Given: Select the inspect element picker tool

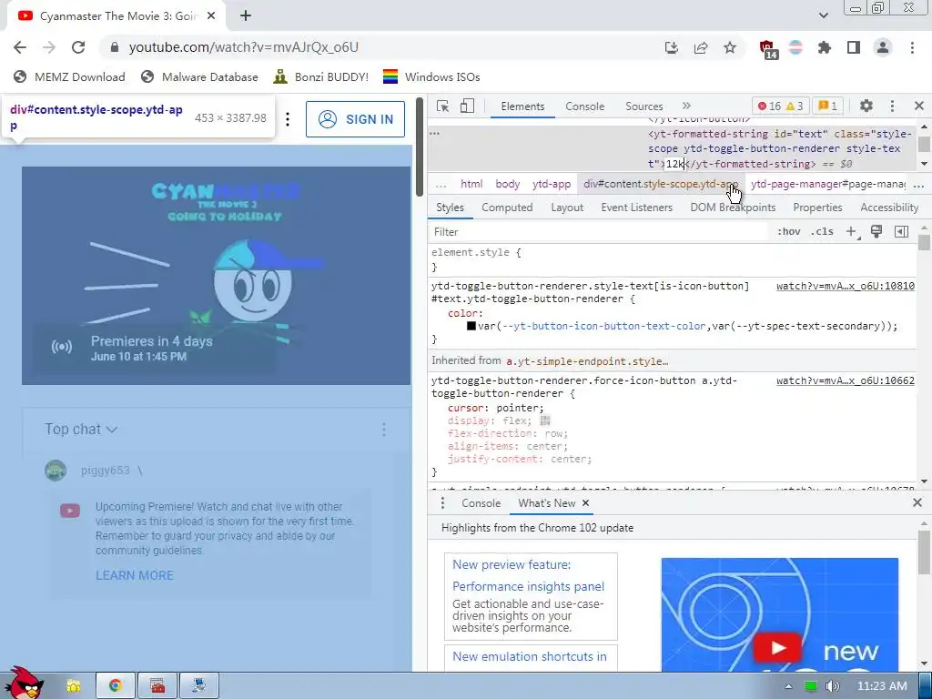Looking at the screenshot, I should tap(443, 106).
